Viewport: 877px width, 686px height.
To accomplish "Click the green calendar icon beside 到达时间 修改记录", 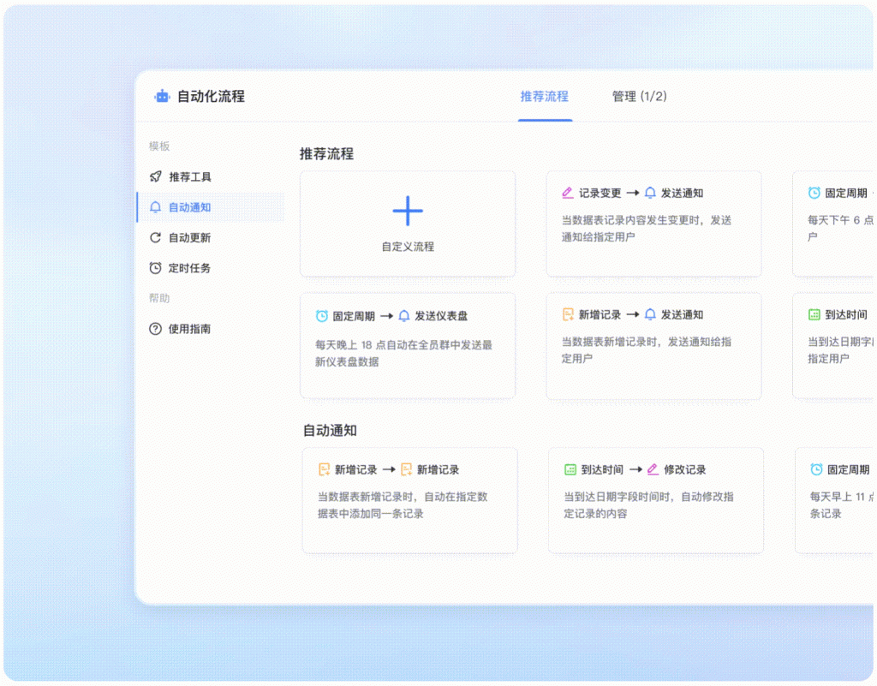I will (570, 470).
